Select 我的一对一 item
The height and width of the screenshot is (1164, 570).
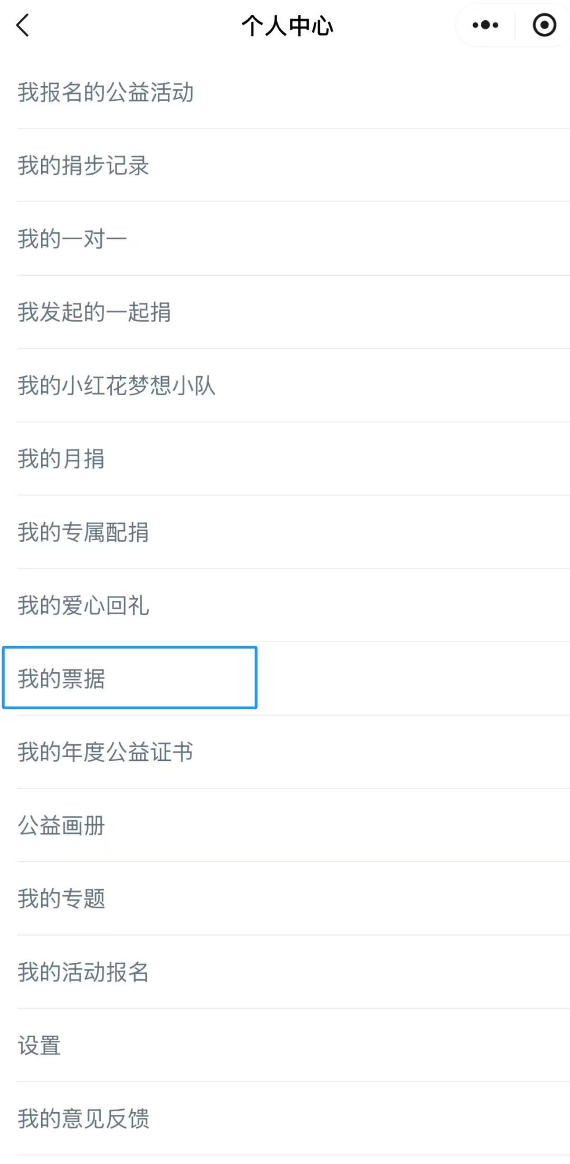point(72,239)
